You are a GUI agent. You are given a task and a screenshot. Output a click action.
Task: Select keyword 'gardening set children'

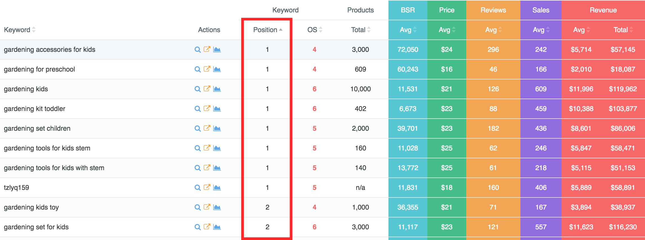[x=37, y=128]
